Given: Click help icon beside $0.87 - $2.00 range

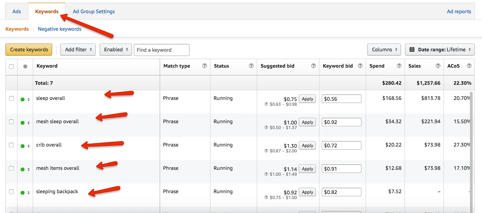Looking at the screenshot, I should click(x=266, y=151).
